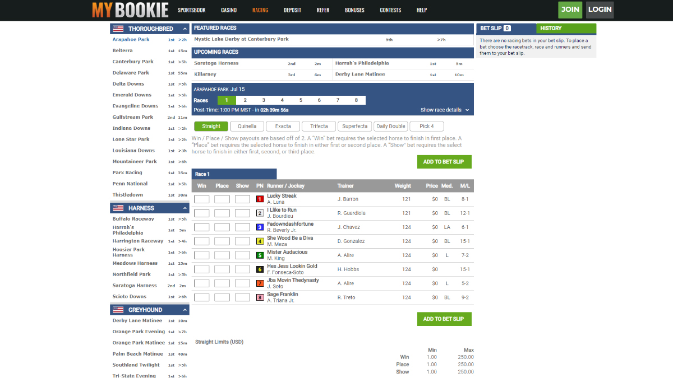Viewport: 673px width, 378px height.
Task: Collapse the Greyhound track list
Action: 185,310
